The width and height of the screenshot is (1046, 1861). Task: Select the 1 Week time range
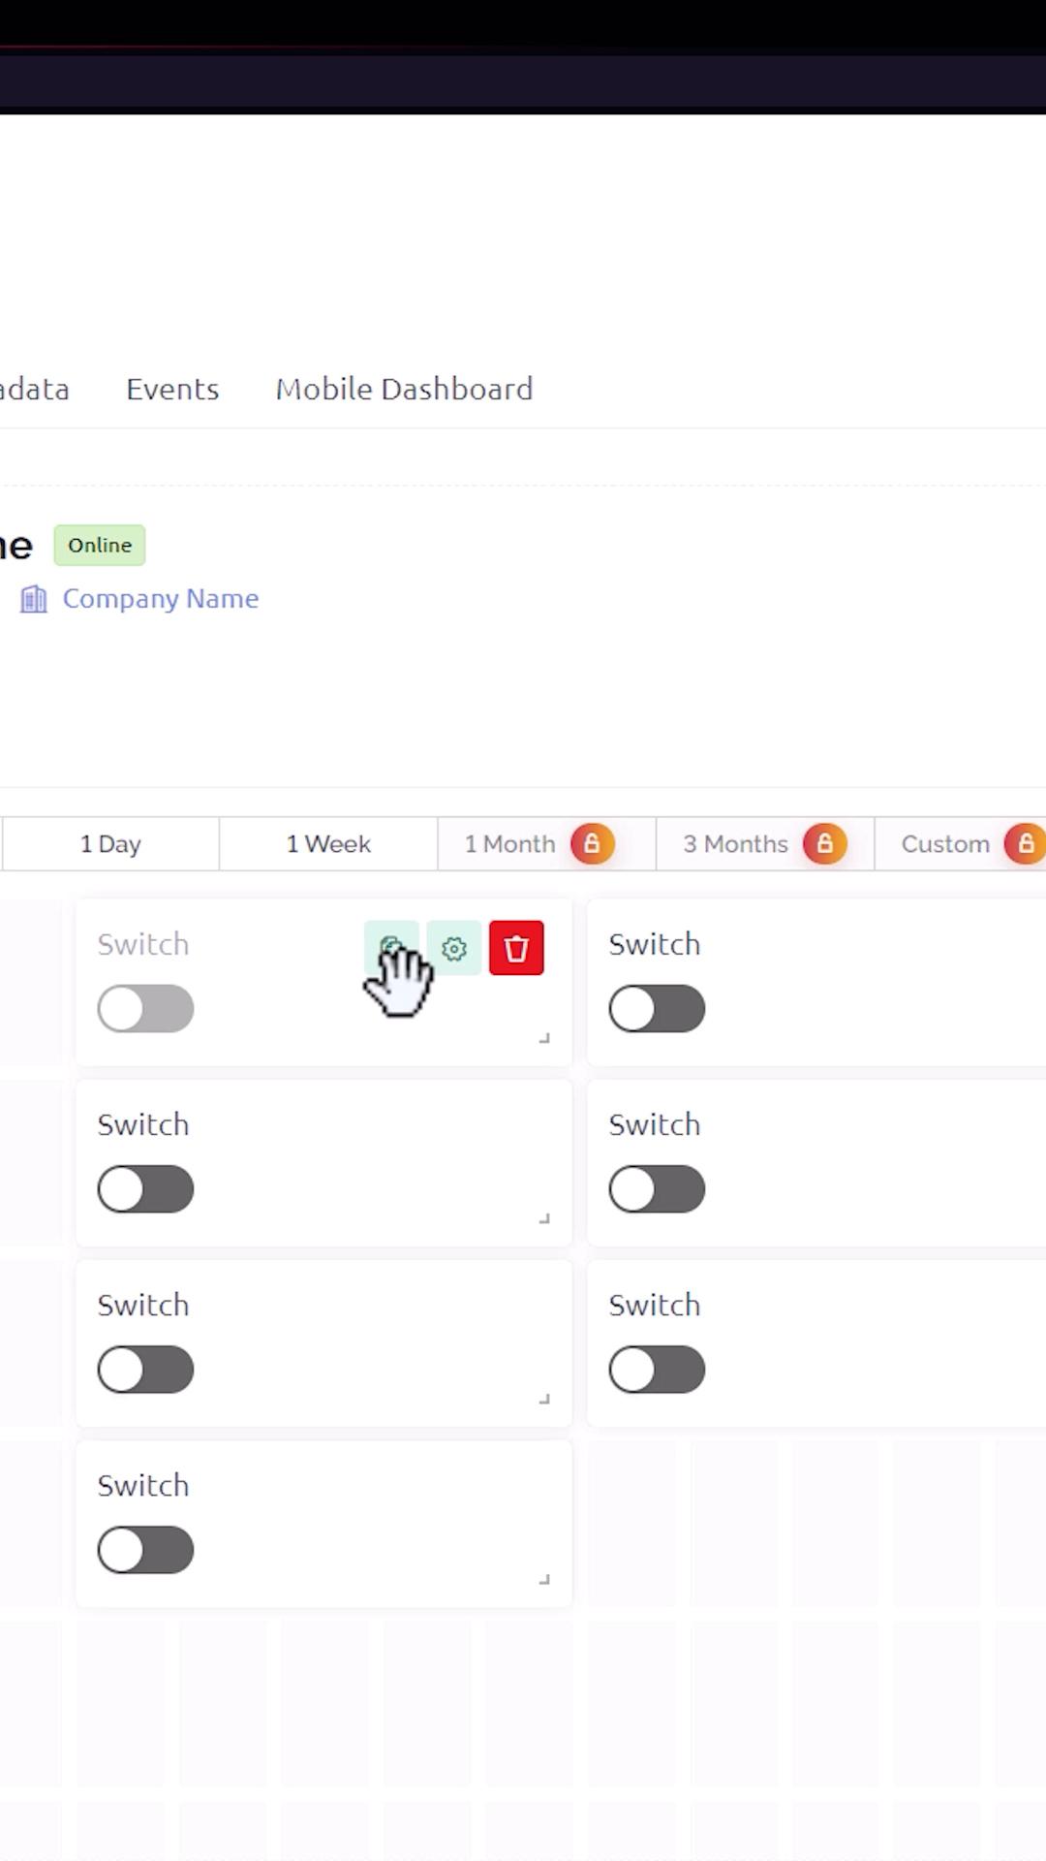[328, 844]
